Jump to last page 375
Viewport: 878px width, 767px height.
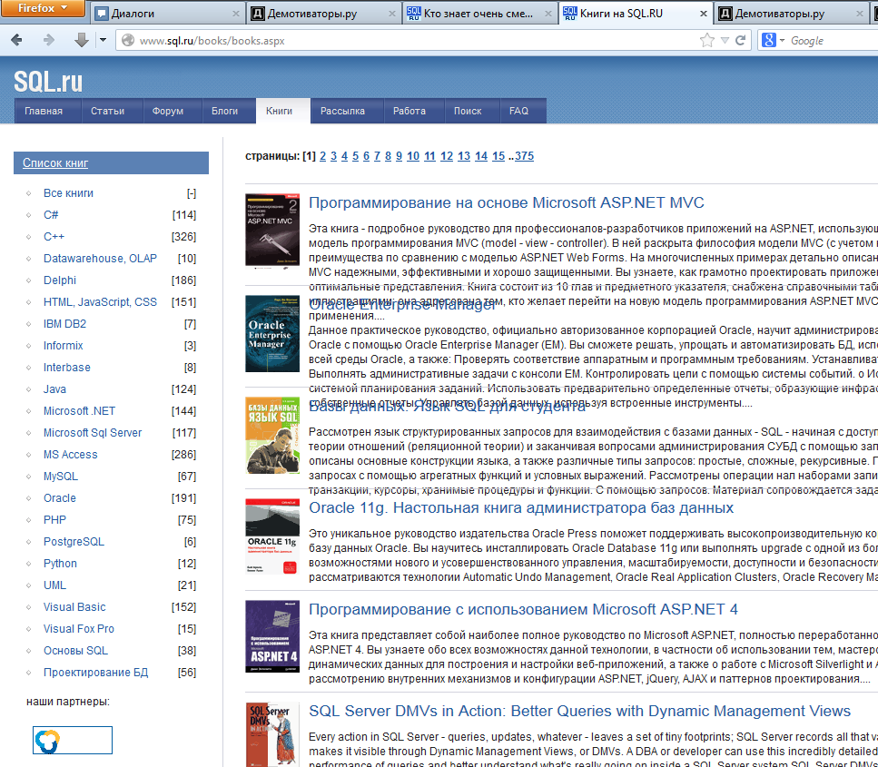pos(524,156)
